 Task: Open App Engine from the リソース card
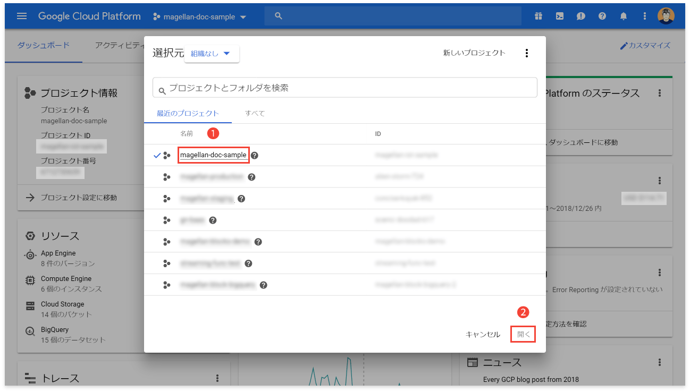[x=58, y=253]
